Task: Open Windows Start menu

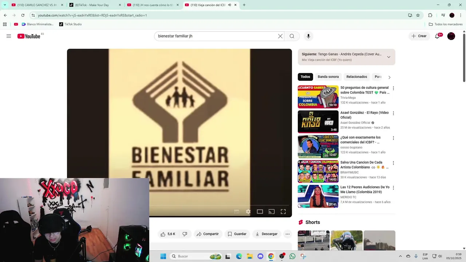Action: coord(163,256)
